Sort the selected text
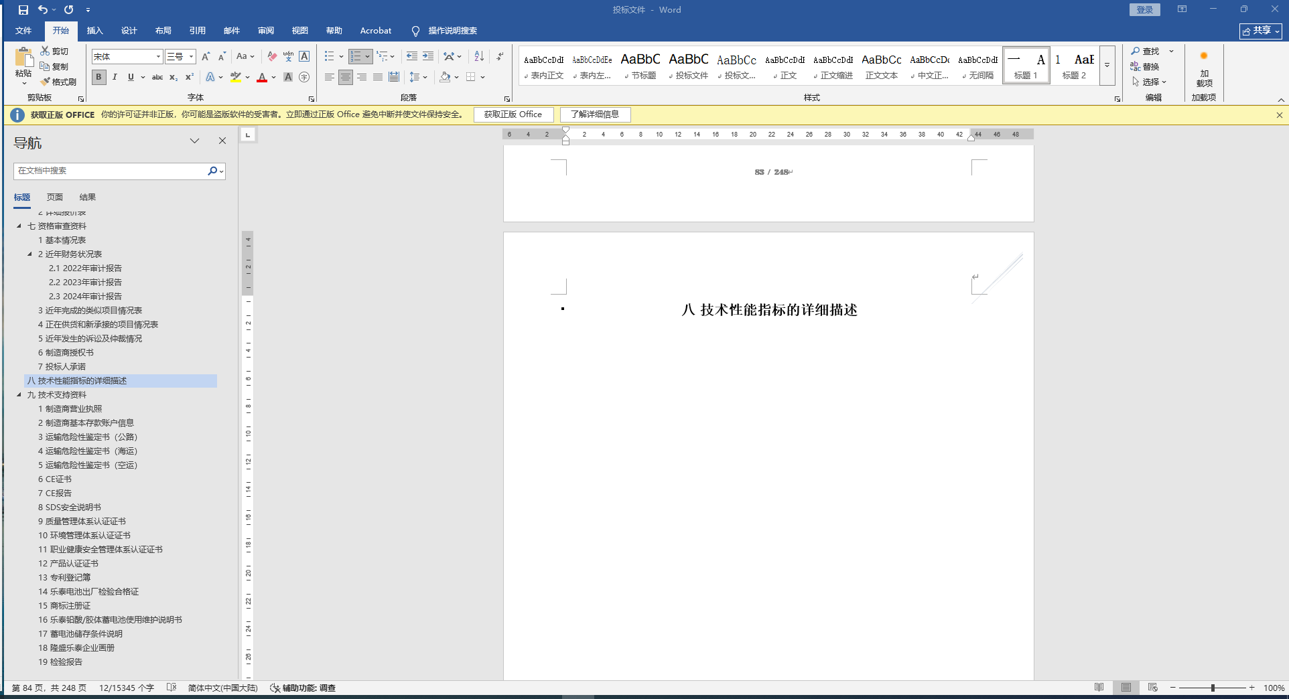 coord(479,57)
